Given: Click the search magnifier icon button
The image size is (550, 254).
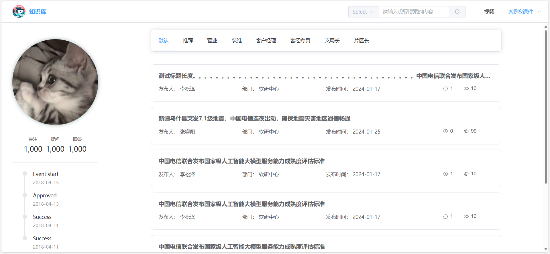Looking at the screenshot, I should pos(457,12).
